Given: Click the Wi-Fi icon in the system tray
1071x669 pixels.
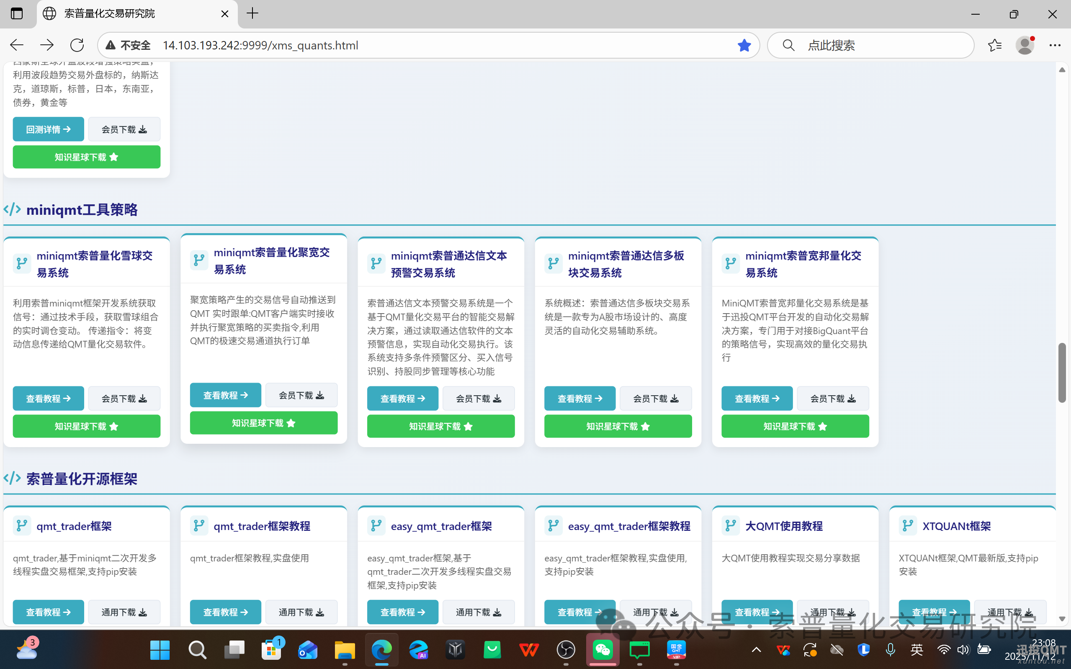Looking at the screenshot, I should (944, 650).
